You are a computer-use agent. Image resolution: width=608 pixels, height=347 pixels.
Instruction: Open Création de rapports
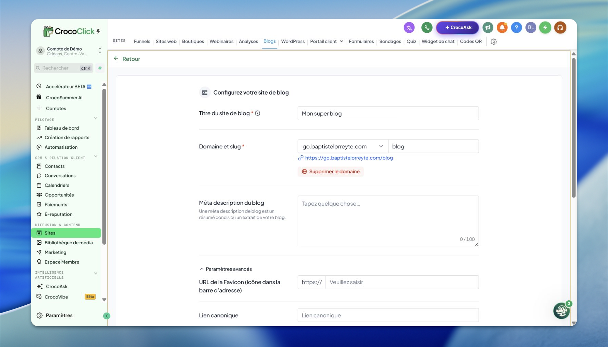point(67,138)
